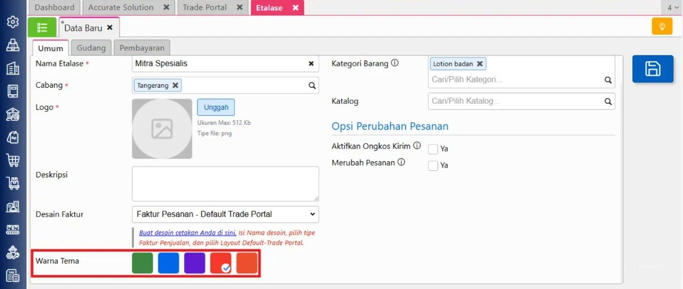683x289 pixels.
Task: Click the Unggah upload button
Action: 216,107
